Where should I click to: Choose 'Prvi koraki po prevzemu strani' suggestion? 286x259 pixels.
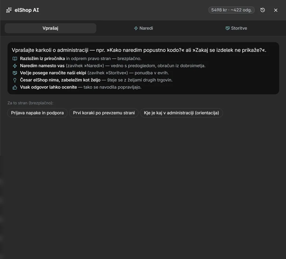pos(104,113)
